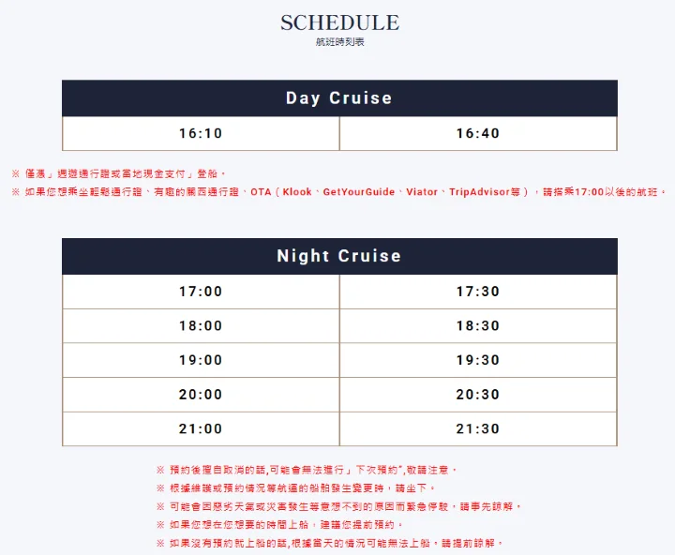The width and height of the screenshot is (675, 555).
Task: Choose the 19:30 departure cell
Action: click(x=478, y=360)
